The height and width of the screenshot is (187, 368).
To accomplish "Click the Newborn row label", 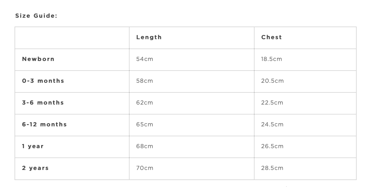I will point(38,59).
